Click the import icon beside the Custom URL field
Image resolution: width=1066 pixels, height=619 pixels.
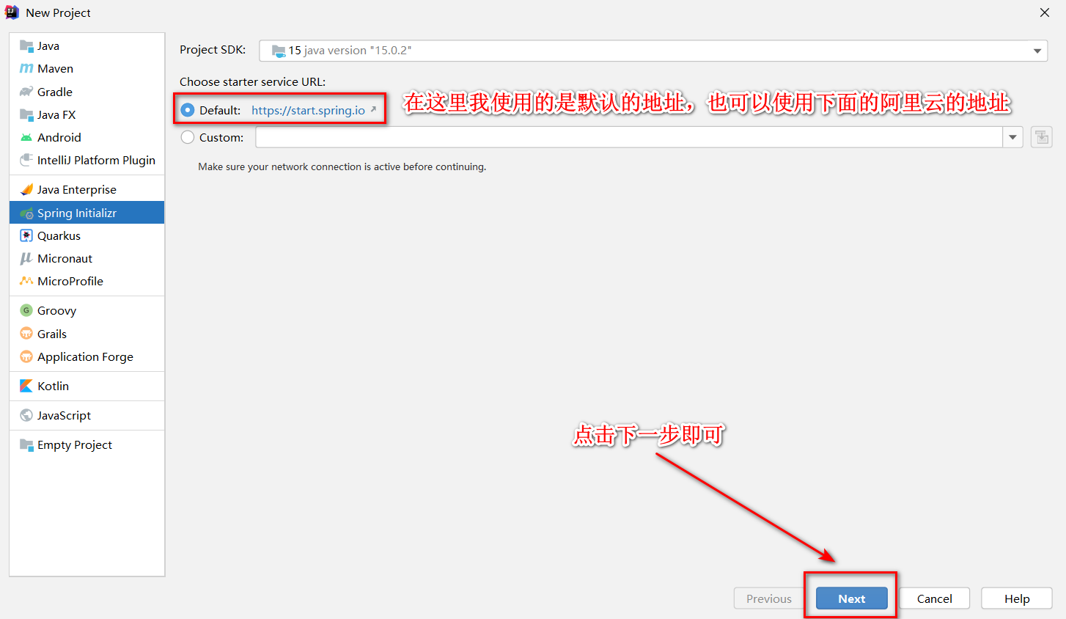point(1041,137)
